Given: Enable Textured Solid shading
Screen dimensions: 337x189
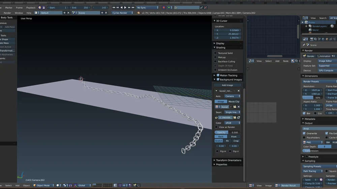Looking at the screenshot, I should [215, 53].
